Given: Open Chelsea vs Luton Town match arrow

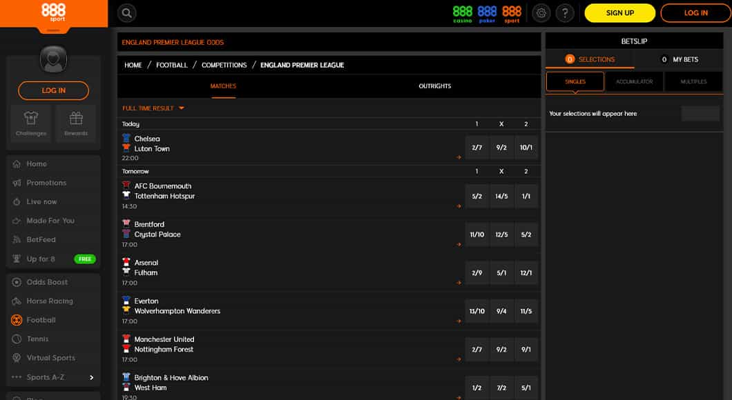Looking at the screenshot, I should (x=459, y=157).
